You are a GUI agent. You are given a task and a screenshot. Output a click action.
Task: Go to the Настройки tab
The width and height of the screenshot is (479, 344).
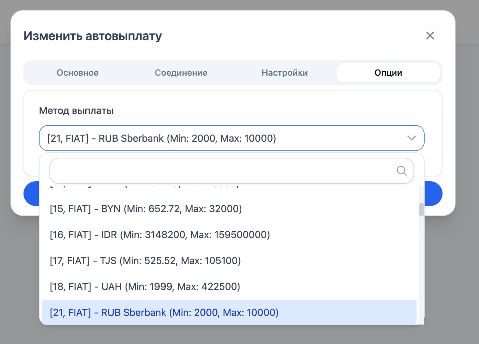pyautogui.click(x=285, y=73)
